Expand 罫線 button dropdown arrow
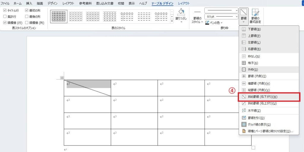Viewport: 304px width, 152px height. 244,22
